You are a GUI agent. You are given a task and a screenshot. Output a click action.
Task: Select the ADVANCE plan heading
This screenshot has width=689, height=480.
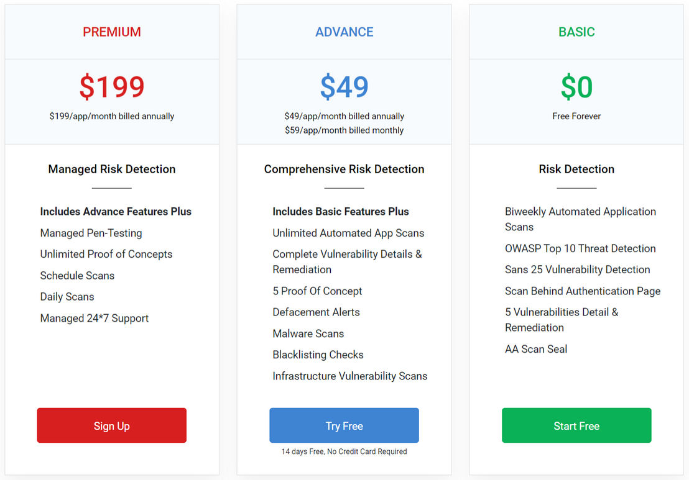(x=344, y=32)
